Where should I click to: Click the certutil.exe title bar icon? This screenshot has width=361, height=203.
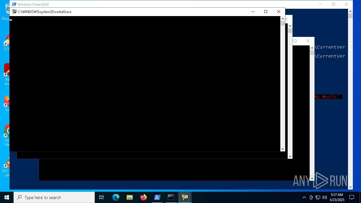point(14,12)
